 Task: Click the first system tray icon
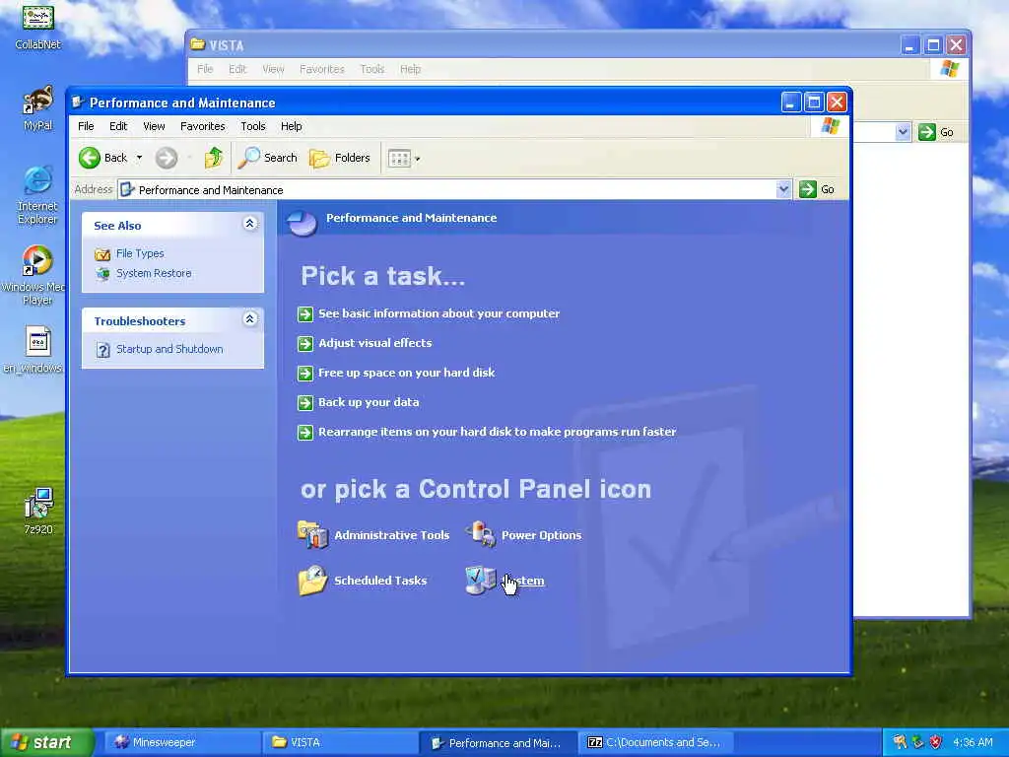(x=900, y=742)
